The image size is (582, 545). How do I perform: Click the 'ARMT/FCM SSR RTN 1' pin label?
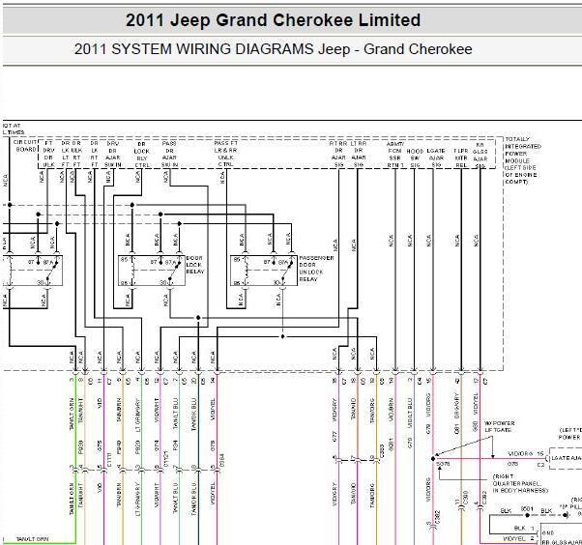(394, 155)
